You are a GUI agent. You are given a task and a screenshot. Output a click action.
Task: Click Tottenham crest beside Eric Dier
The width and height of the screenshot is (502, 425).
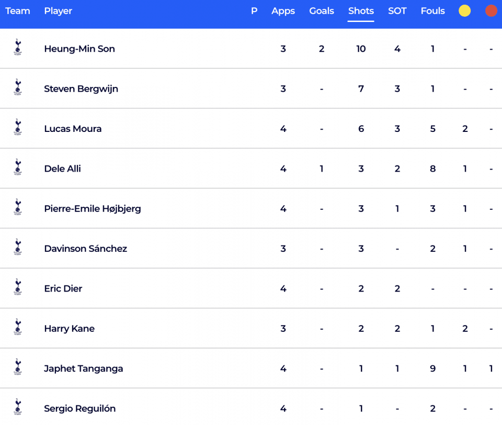pyautogui.click(x=18, y=287)
